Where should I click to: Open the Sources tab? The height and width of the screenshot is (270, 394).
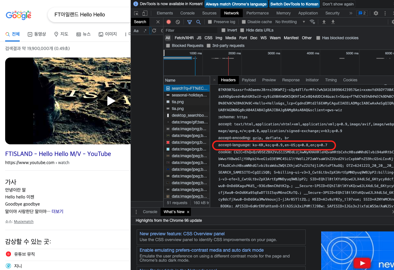click(209, 13)
